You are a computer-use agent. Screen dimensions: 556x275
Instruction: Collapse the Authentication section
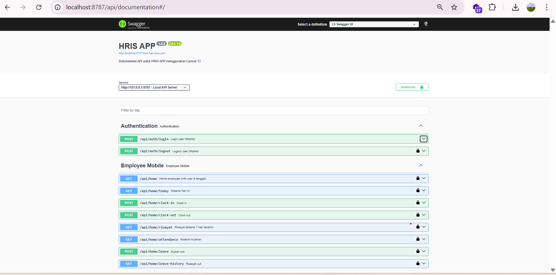(421, 126)
